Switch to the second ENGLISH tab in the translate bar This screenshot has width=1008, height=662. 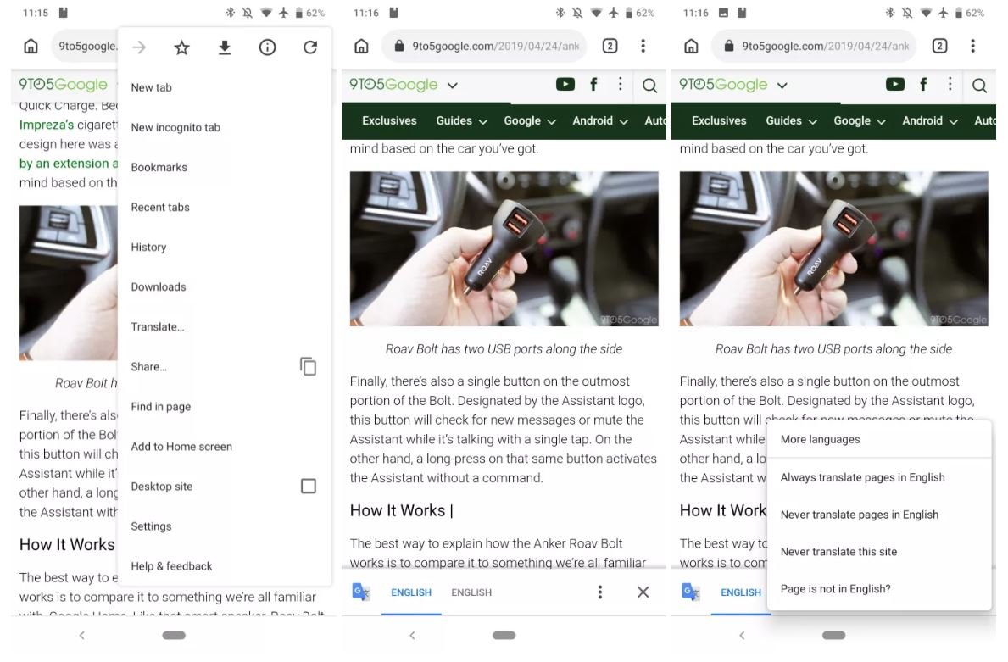(x=471, y=592)
